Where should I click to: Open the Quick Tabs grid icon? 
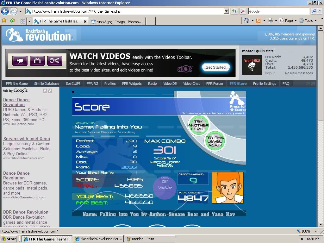(23, 21)
